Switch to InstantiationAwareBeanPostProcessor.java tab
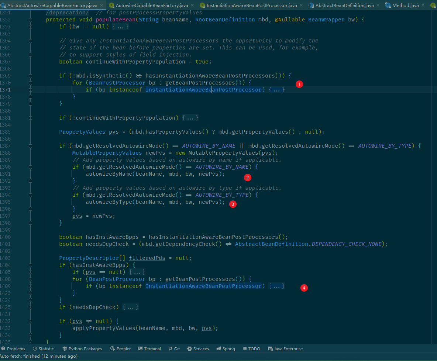 tap(252, 5)
